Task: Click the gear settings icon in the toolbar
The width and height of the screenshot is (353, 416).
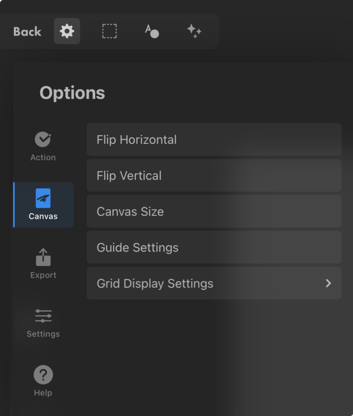Action: coord(67,31)
